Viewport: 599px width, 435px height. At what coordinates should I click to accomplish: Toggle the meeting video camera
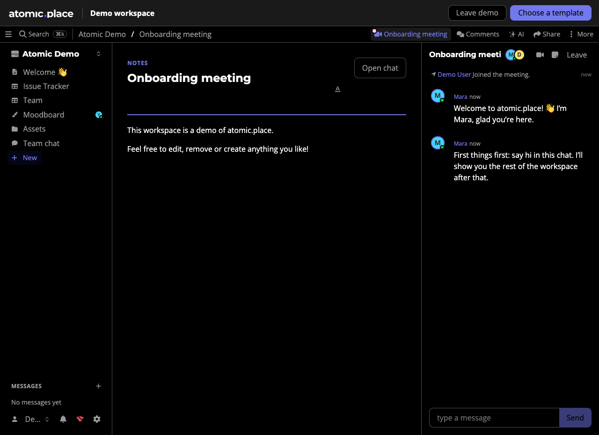pyautogui.click(x=540, y=55)
